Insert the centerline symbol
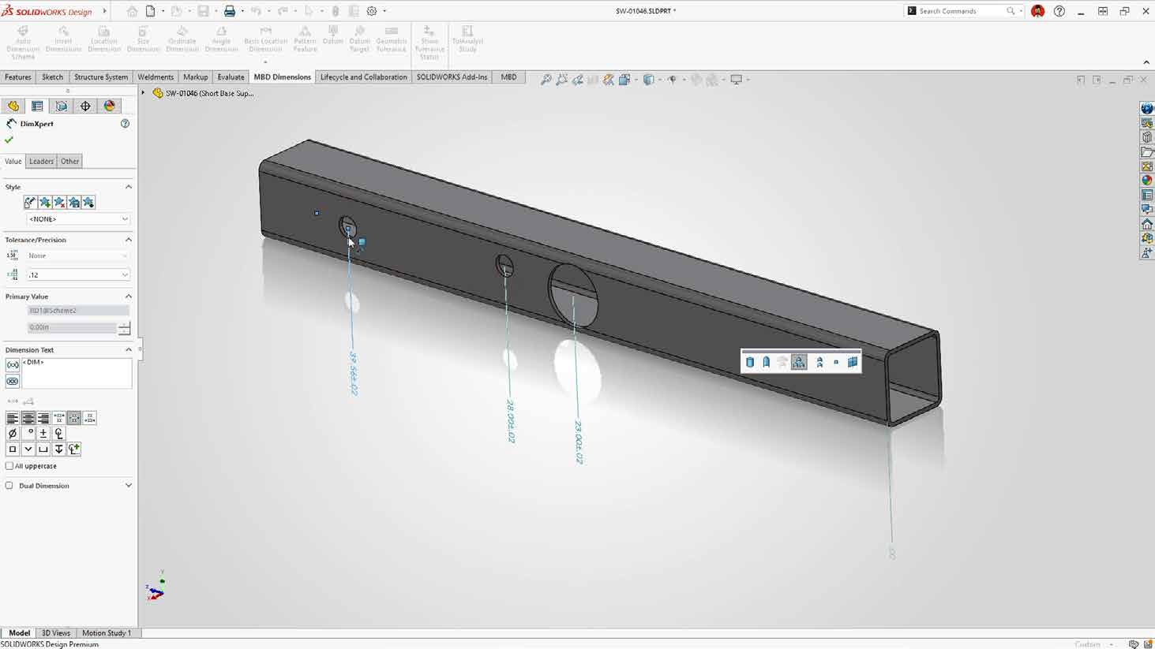Viewport: 1155px width, 649px height. 58,434
